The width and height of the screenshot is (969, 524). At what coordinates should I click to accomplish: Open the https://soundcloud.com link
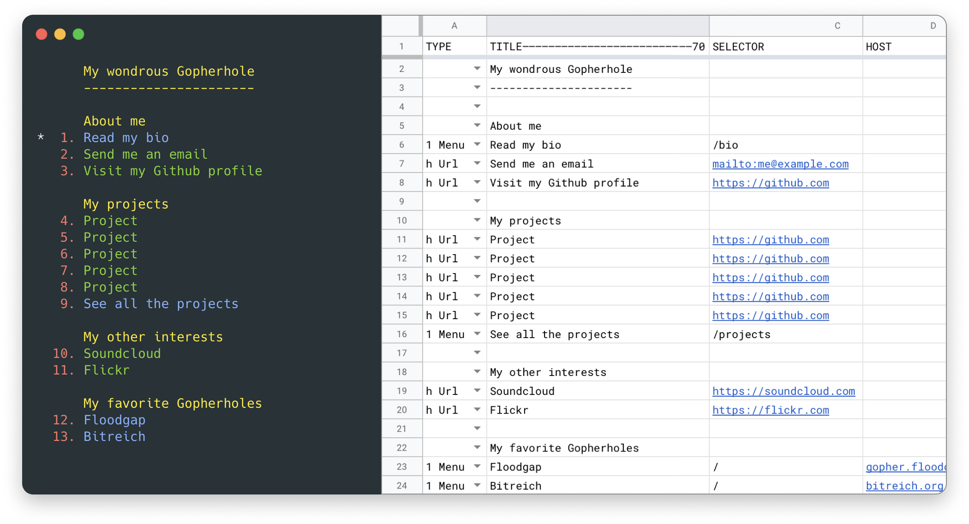coord(784,391)
